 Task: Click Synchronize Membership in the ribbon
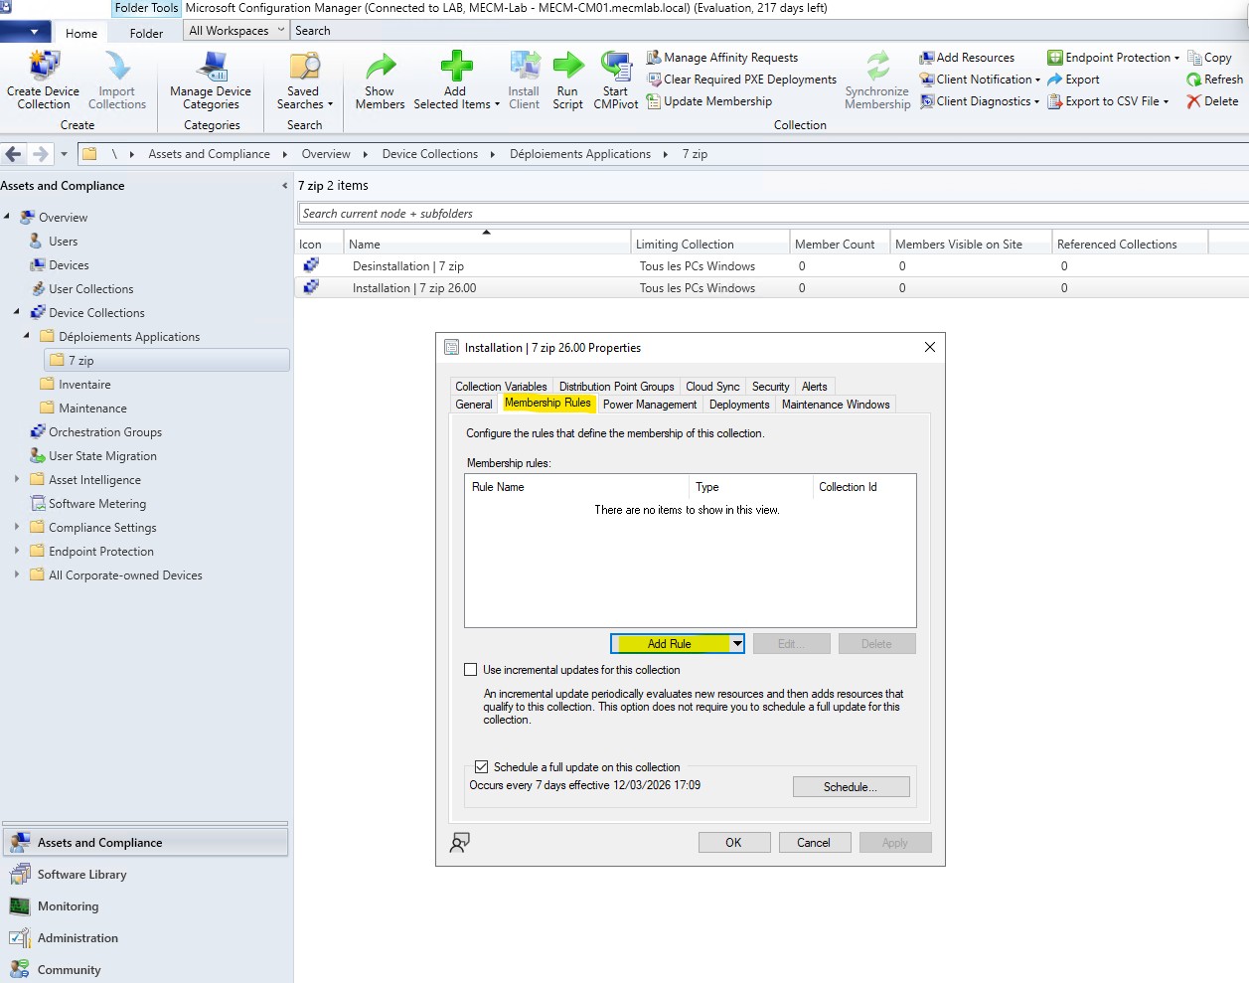(875, 80)
